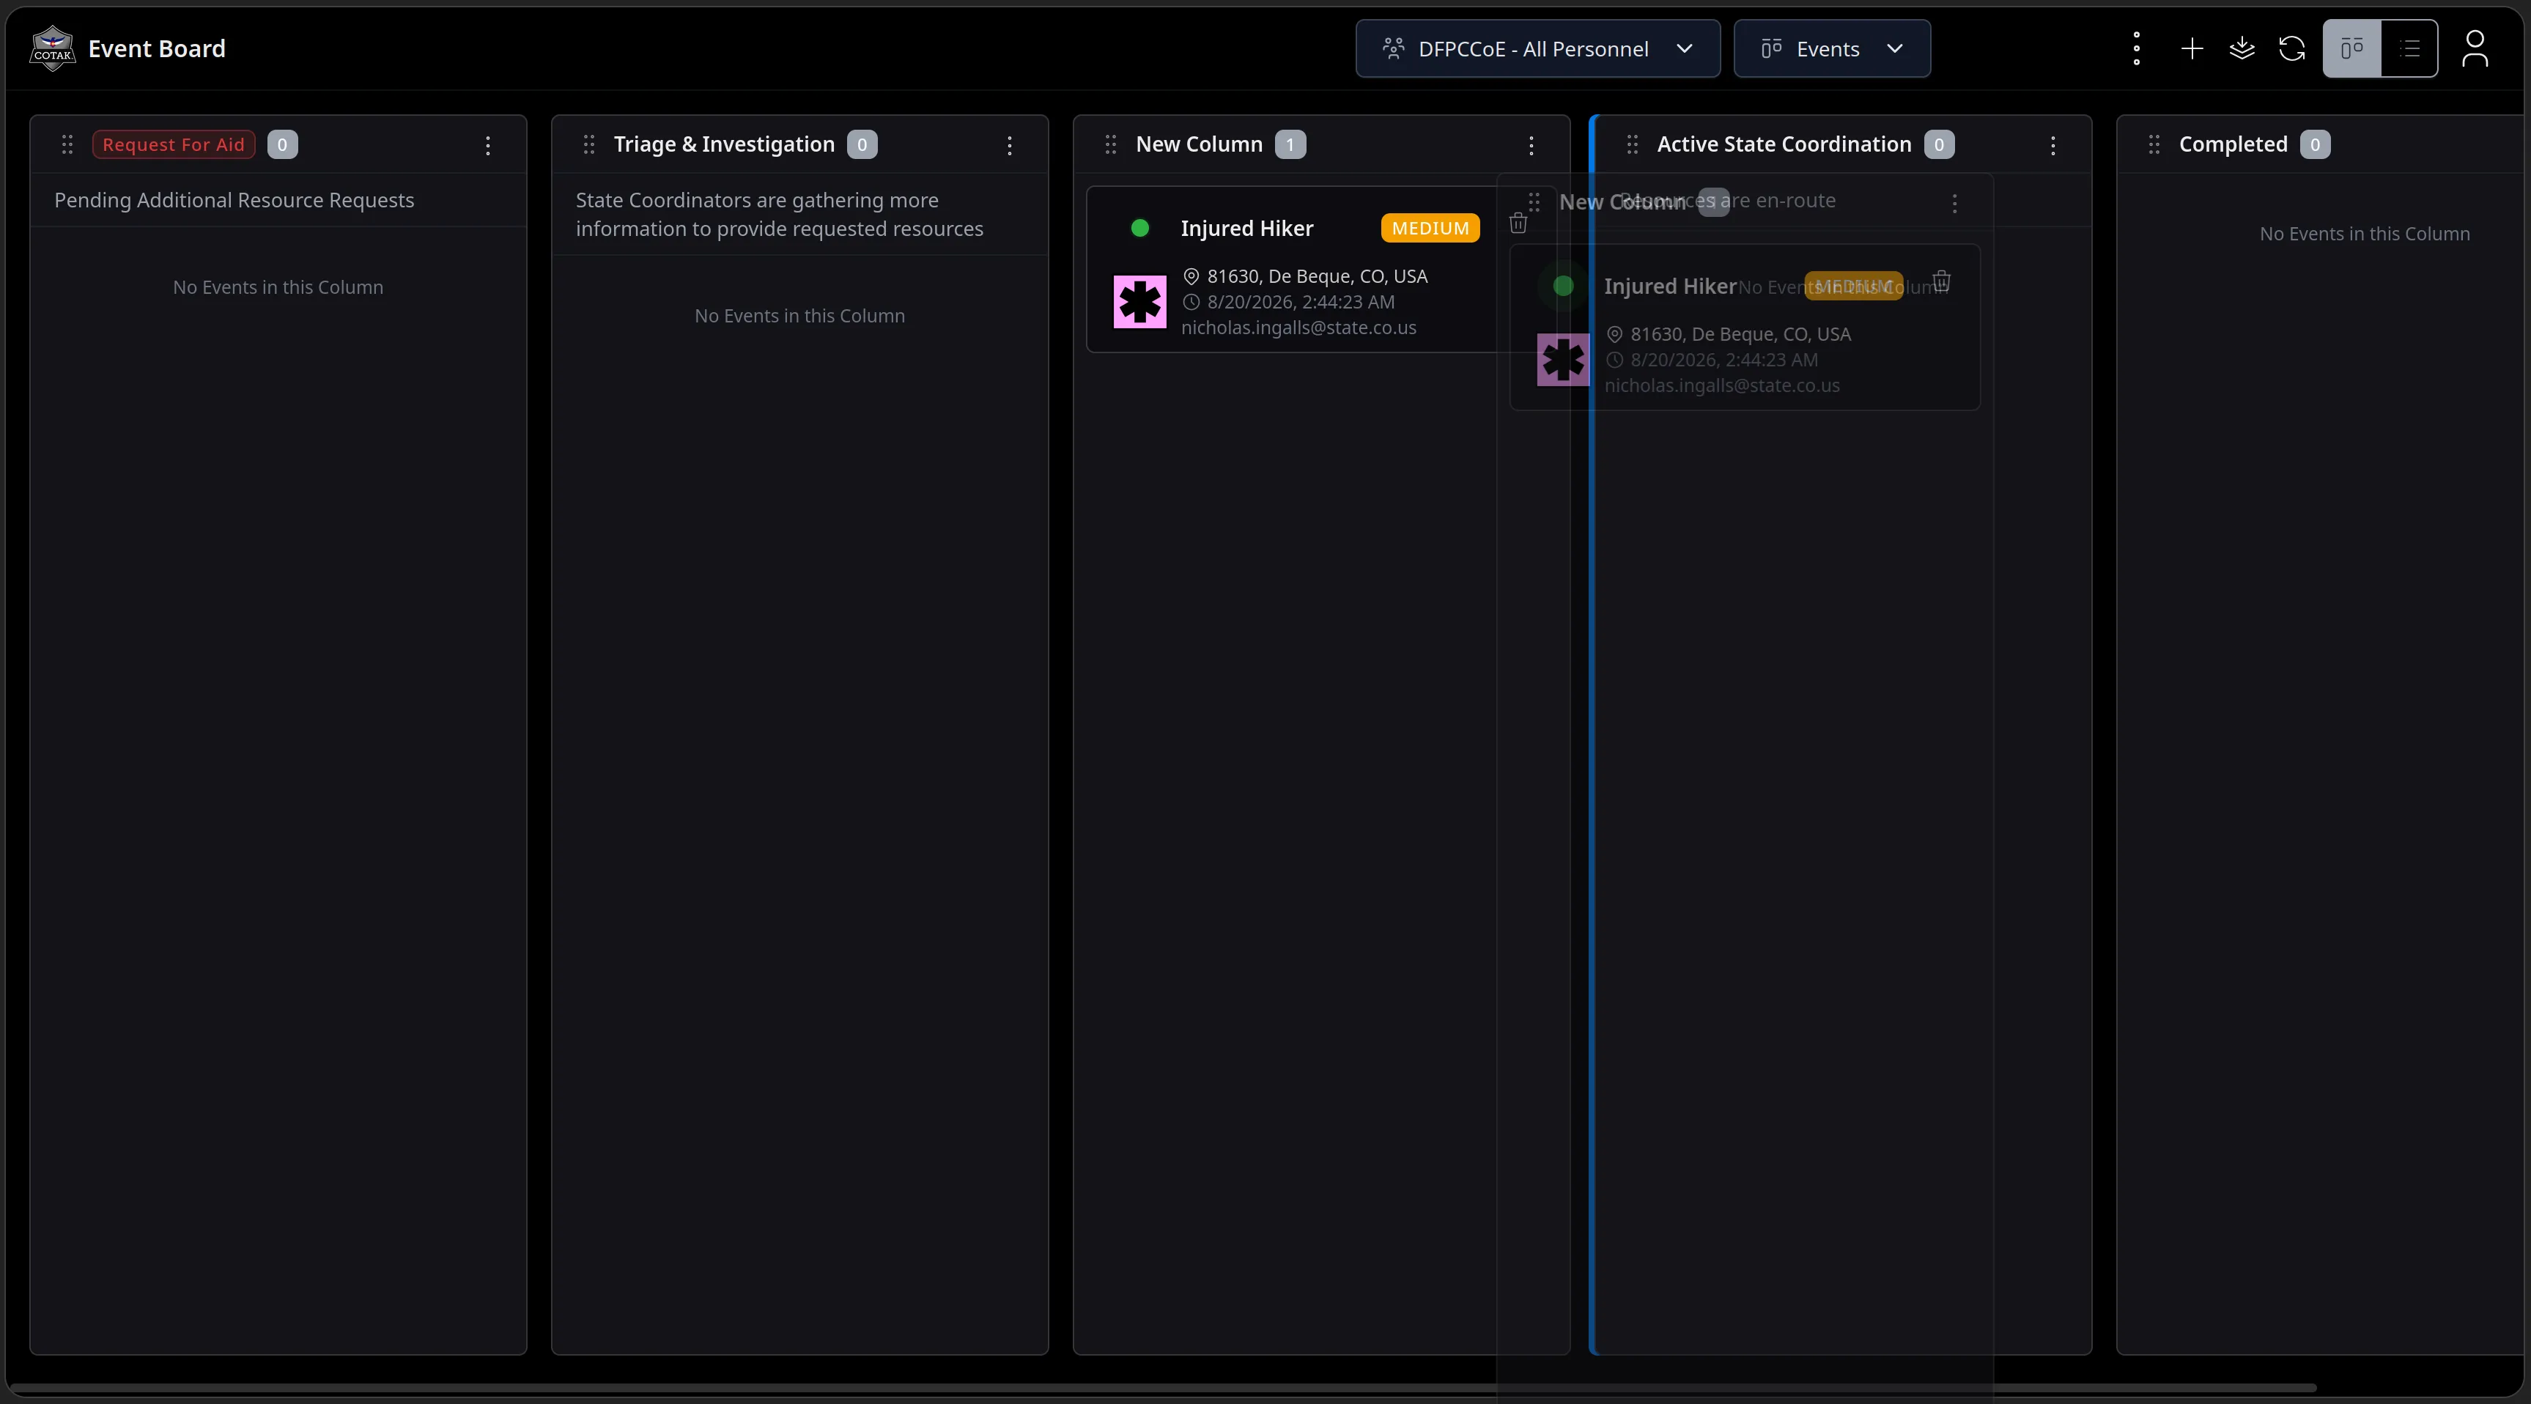Click the MEDIUM priority badge
2531x1404 pixels.
pos(1430,228)
